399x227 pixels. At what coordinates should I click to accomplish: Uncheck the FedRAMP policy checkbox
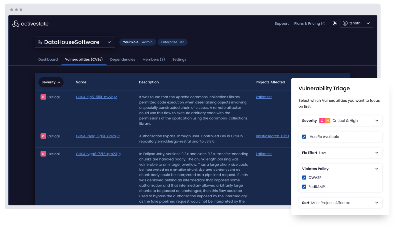304,187
